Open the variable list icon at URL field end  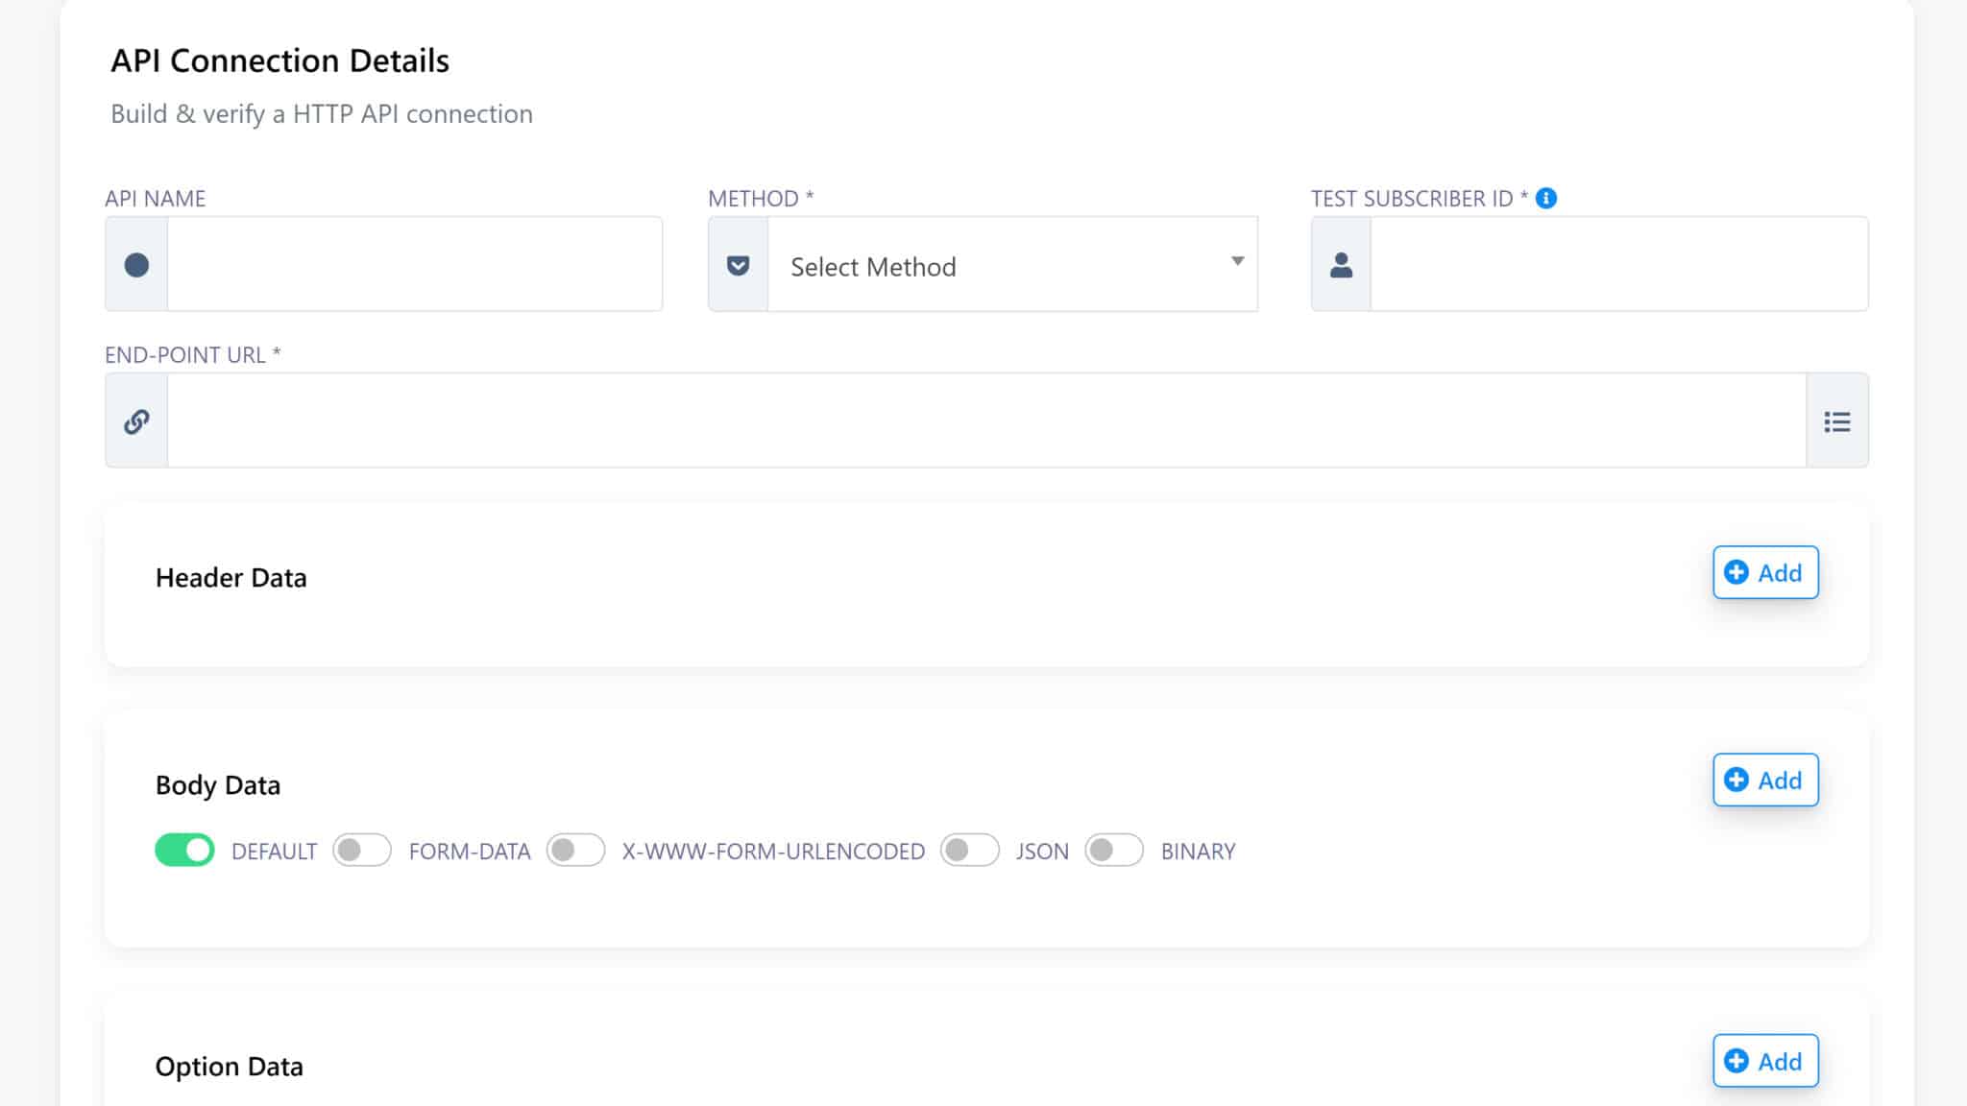[1836, 421]
